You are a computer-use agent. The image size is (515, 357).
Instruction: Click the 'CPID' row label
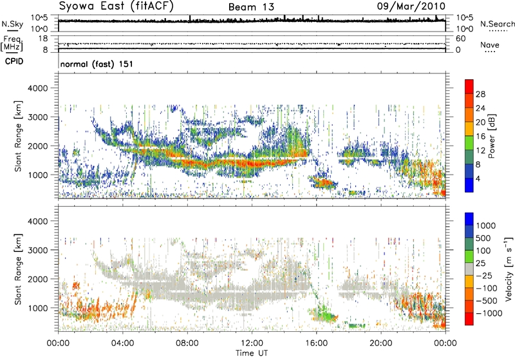pyautogui.click(x=14, y=61)
